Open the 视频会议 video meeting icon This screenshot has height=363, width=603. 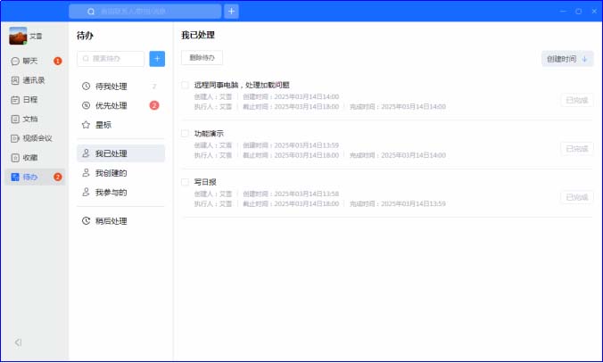tap(15, 138)
